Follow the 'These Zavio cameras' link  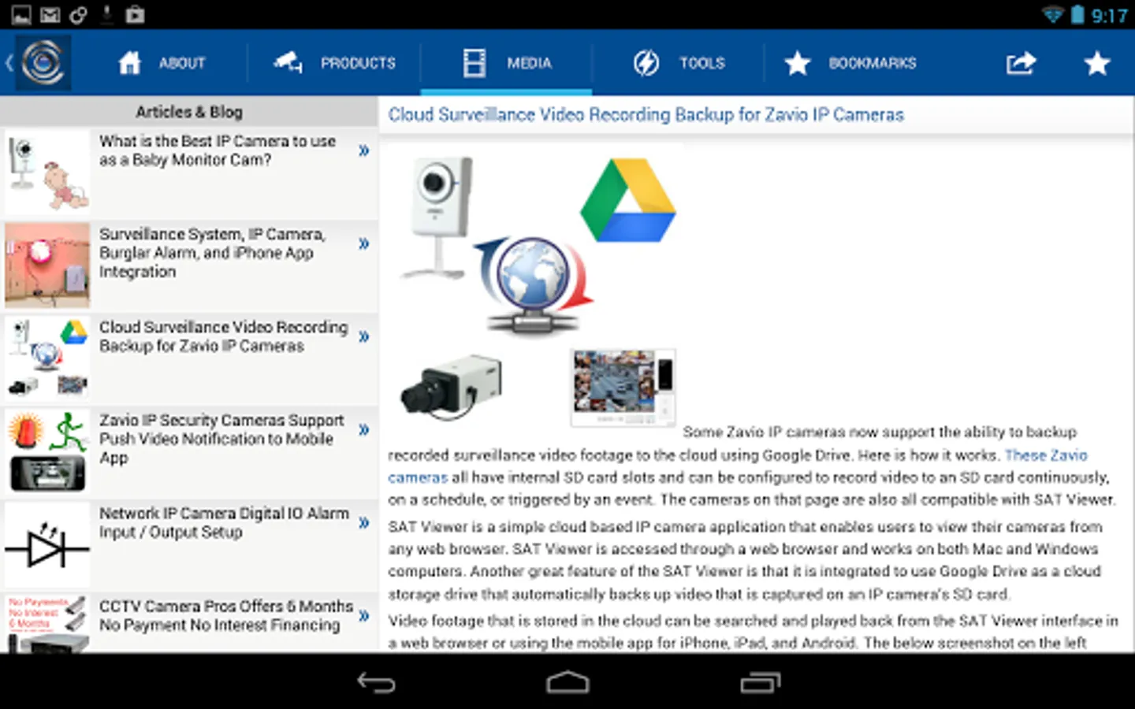(1046, 455)
